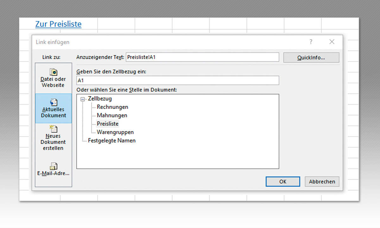This screenshot has height=228, width=380.
Task: Select the Aktuelles Dokument icon
Action: click(x=53, y=102)
